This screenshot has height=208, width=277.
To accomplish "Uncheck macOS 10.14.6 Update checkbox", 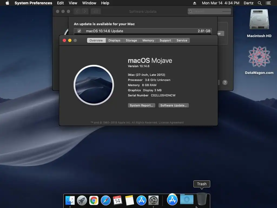I will point(79,31).
